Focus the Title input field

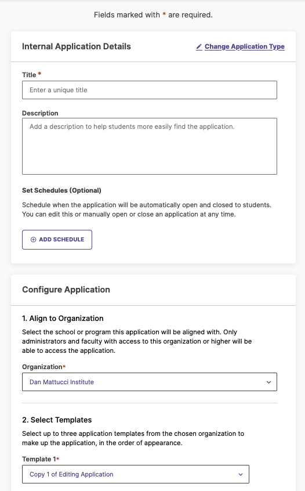coord(150,90)
